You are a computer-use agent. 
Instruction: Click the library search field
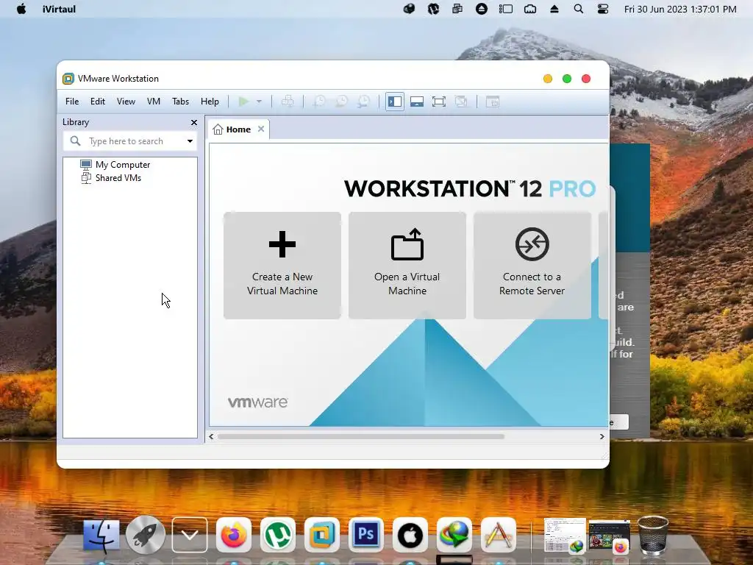[129, 141]
